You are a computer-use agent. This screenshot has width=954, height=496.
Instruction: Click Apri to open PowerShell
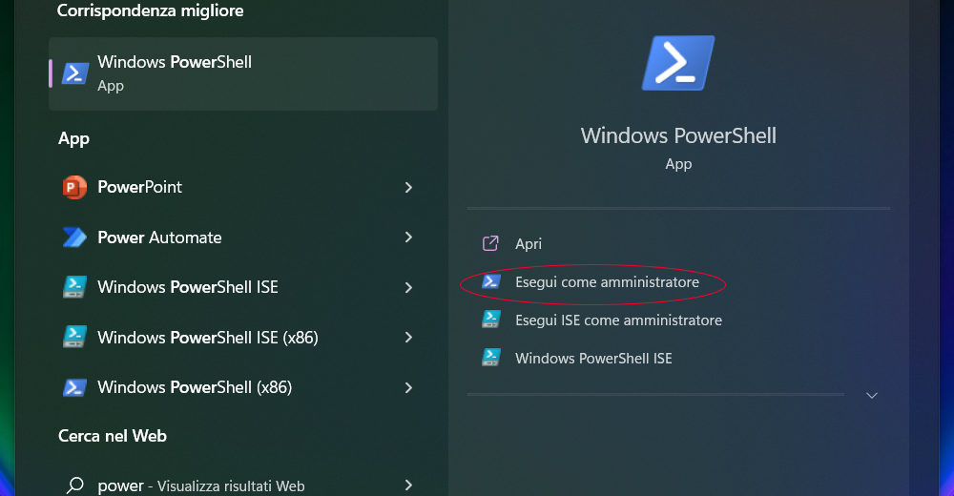click(x=529, y=244)
